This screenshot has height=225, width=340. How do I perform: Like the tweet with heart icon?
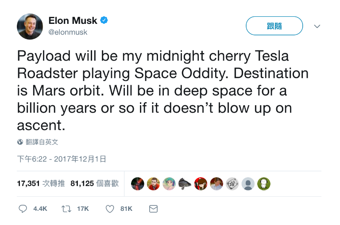tap(110, 209)
